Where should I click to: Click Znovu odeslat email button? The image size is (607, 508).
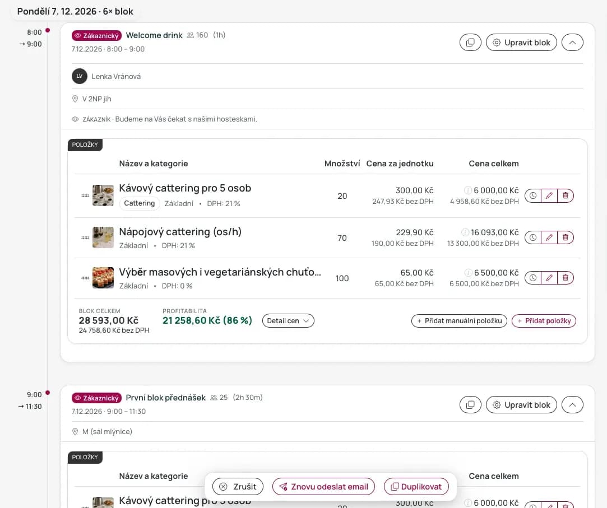[323, 487]
